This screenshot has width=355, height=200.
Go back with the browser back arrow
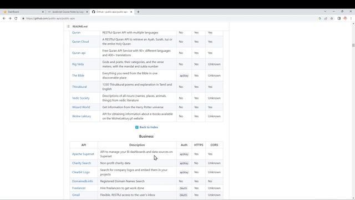[4, 18]
